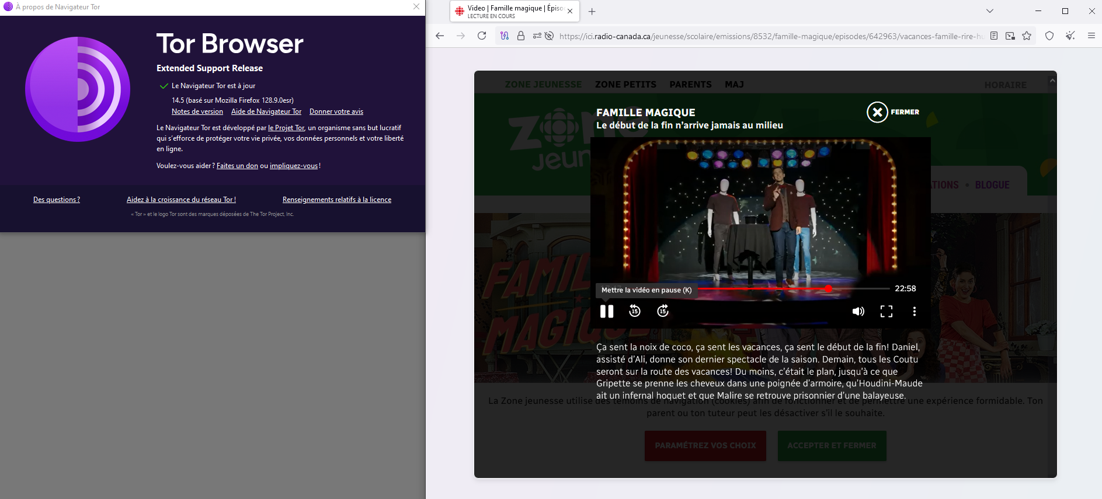1102x499 pixels.
Task: Click the FAMILLE MAGIQUE video title
Action: pos(645,113)
